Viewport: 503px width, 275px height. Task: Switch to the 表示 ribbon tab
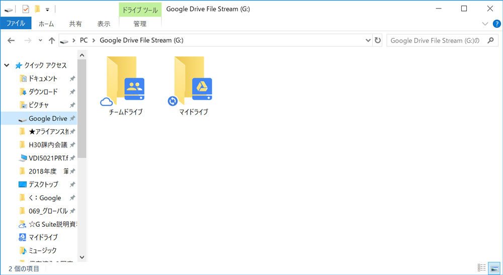click(x=104, y=24)
